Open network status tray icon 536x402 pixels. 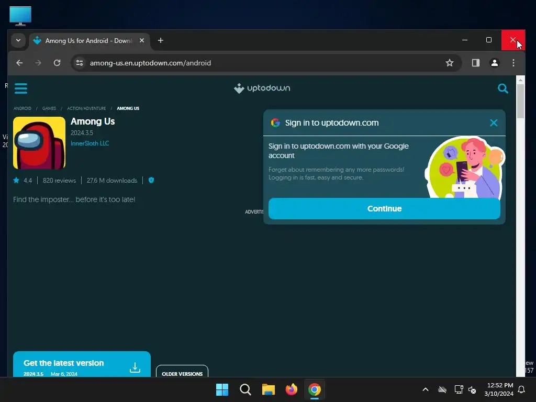(x=459, y=389)
